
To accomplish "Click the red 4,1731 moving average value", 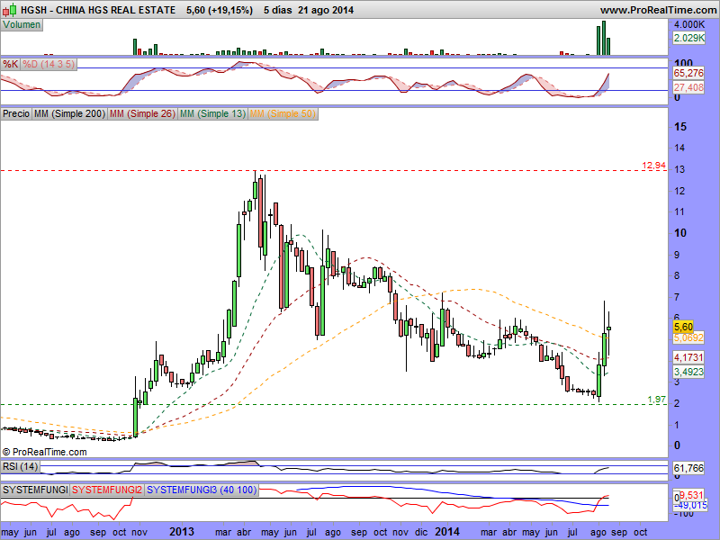I will point(688,357).
